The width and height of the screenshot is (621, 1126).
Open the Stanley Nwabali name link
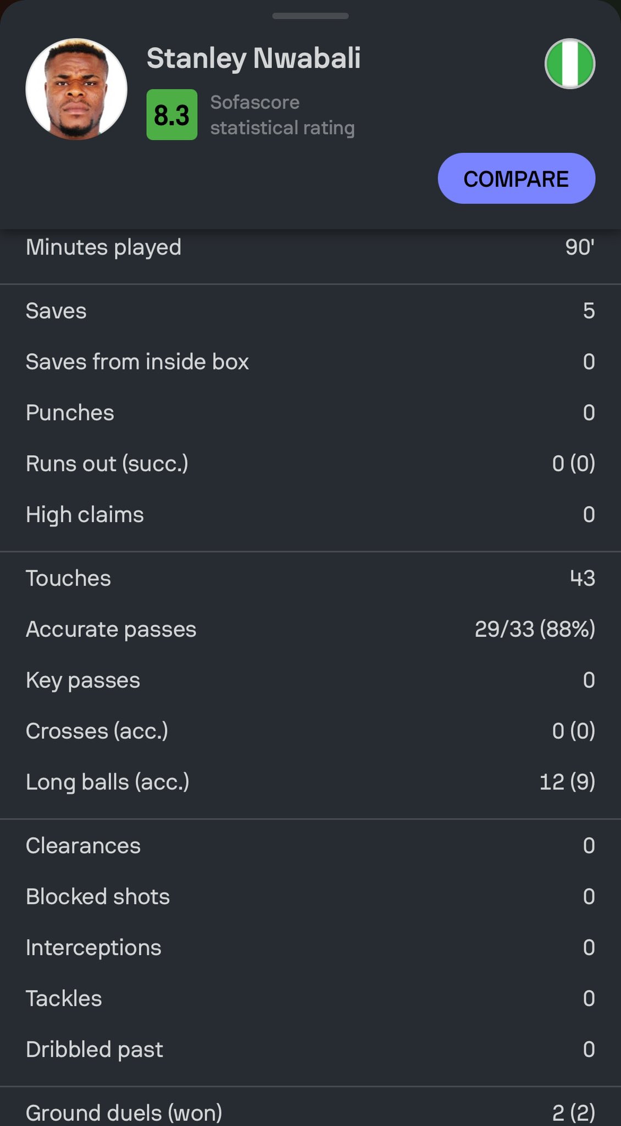[x=253, y=59]
